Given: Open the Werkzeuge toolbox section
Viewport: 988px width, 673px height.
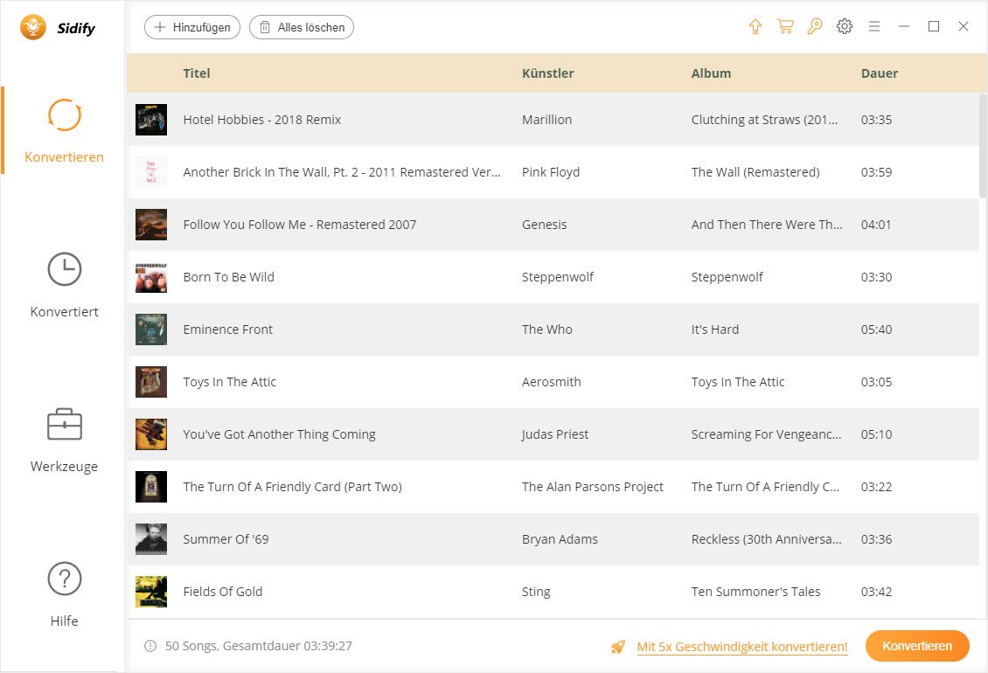Looking at the screenshot, I should click(64, 440).
